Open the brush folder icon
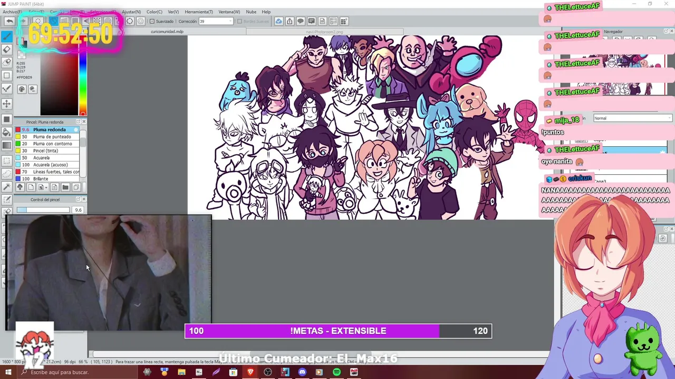The height and width of the screenshot is (379, 675). [65, 187]
